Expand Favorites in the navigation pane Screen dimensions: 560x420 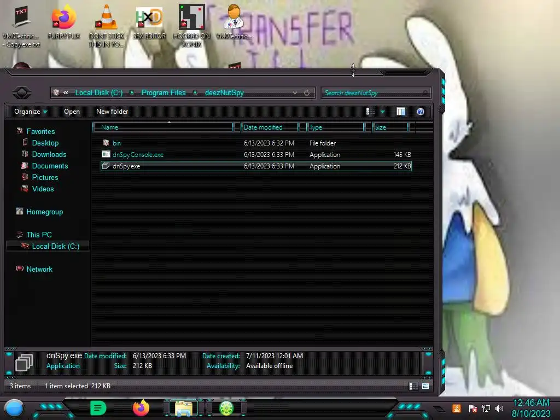click(x=40, y=131)
